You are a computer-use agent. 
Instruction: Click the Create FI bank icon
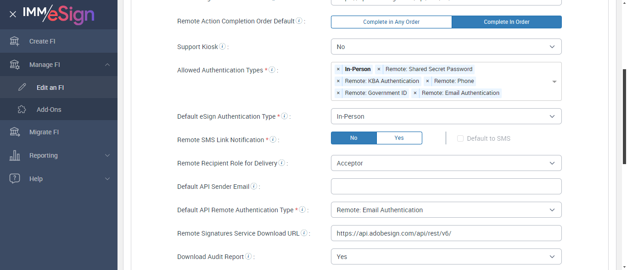(15, 41)
